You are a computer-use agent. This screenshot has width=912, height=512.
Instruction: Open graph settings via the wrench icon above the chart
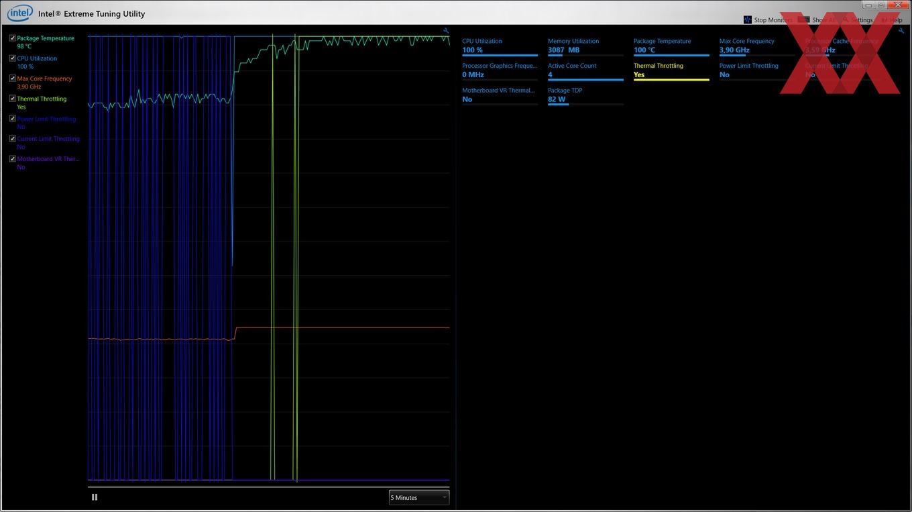(x=446, y=31)
